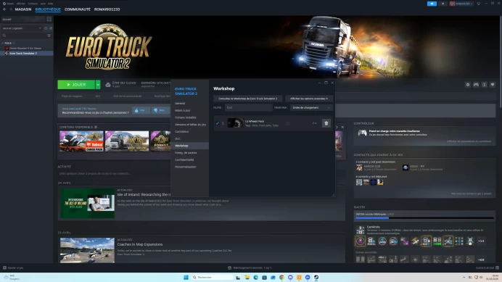Select Personnalisation in properties sidebar

pos(186,167)
